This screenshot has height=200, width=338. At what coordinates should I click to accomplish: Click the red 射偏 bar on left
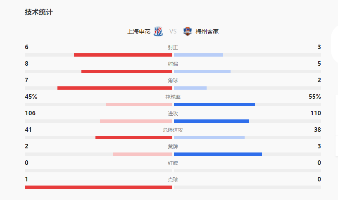(x=126, y=71)
